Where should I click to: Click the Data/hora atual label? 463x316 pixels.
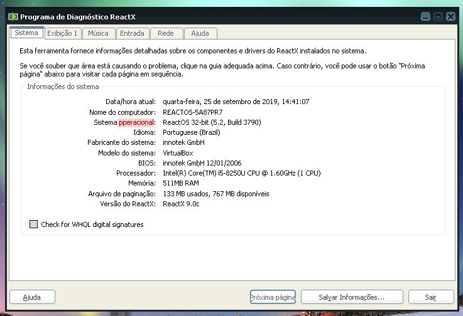(x=131, y=102)
